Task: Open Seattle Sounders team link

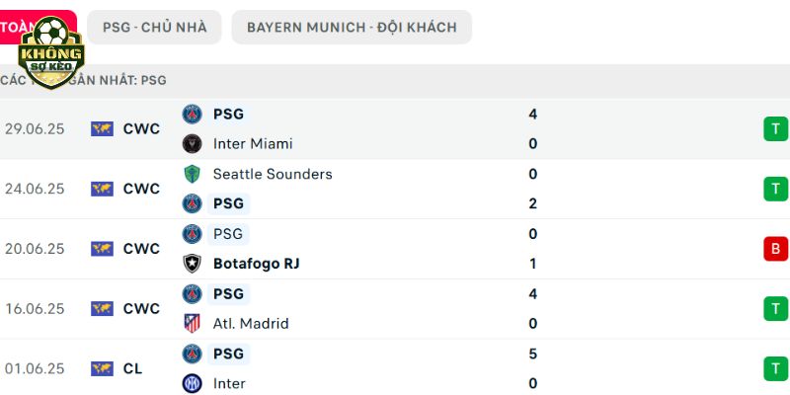Action: click(x=273, y=174)
